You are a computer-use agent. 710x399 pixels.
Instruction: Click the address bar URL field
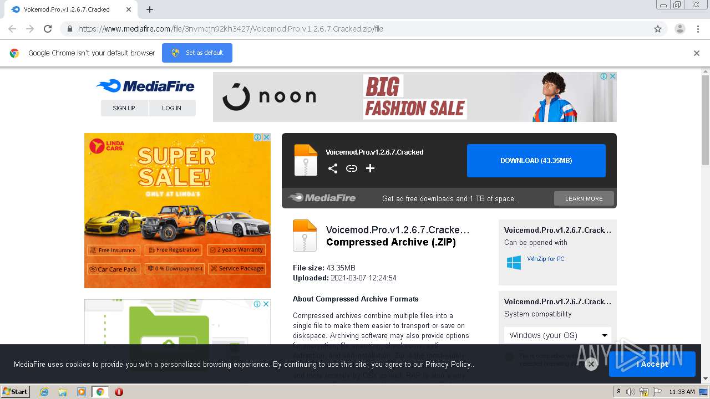[x=355, y=29]
